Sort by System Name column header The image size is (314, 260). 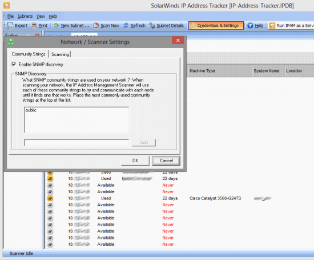[268, 71]
